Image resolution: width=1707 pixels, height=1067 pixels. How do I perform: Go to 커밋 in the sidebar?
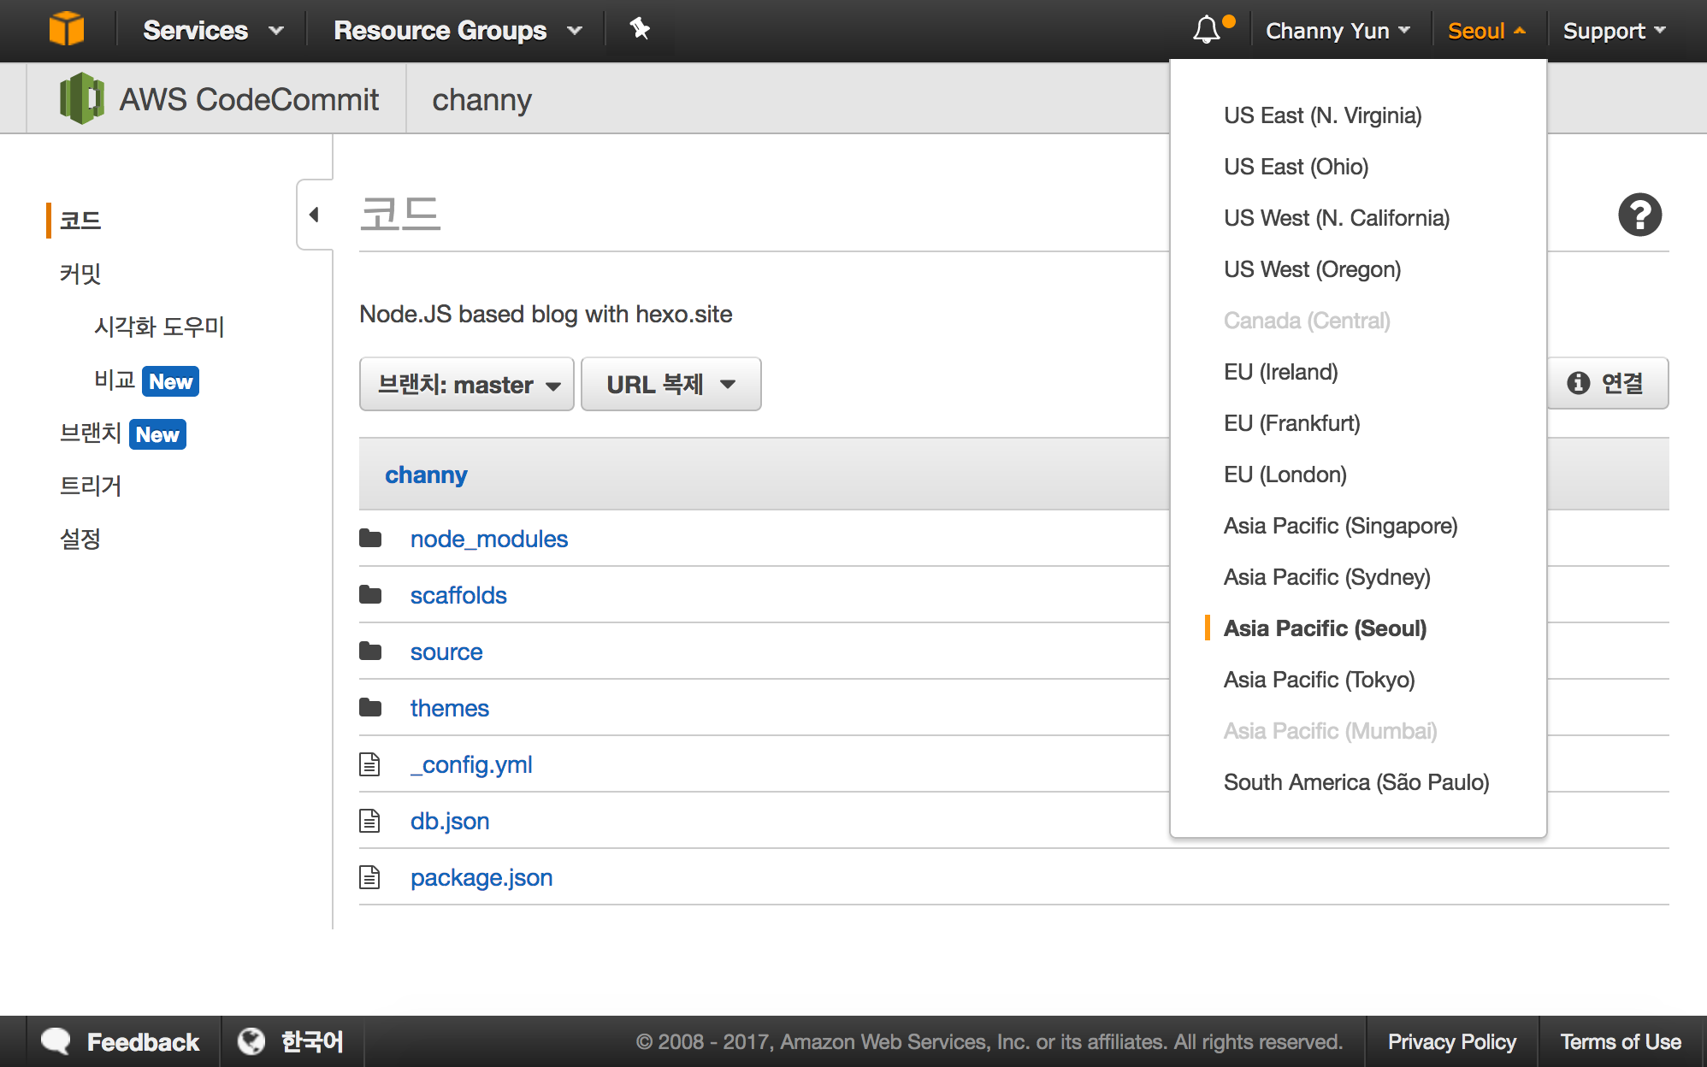point(80,274)
